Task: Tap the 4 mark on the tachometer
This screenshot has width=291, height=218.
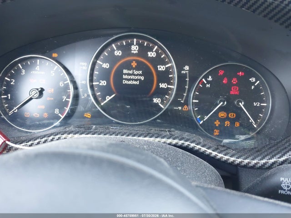Action: 38,68
